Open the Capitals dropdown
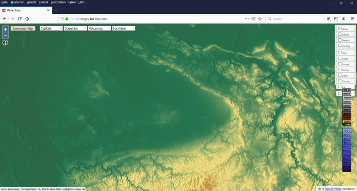This screenshot has height=191, width=357. click(x=51, y=28)
